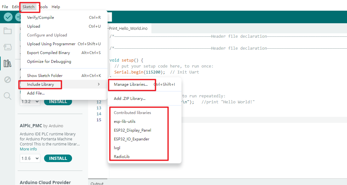
Task: Select Export Compiled Binary
Action: click(x=64, y=53)
